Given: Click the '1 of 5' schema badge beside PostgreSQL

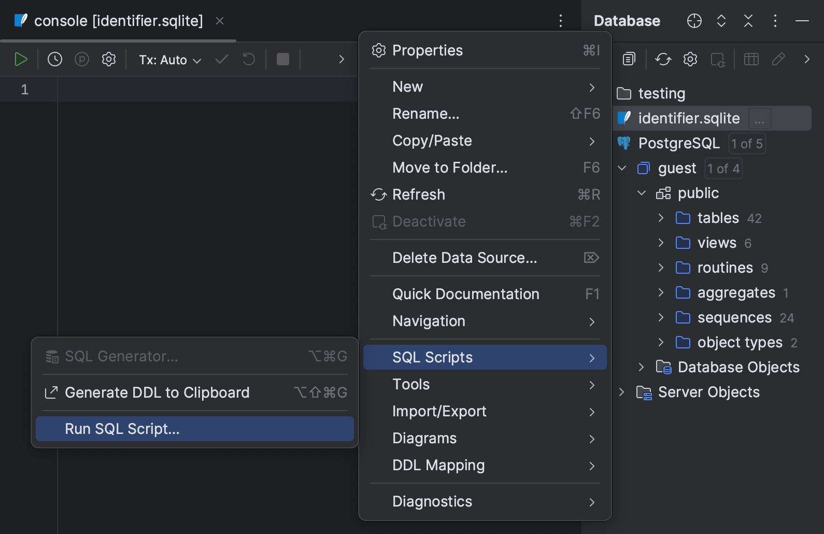Looking at the screenshot, I should click(x=747, y=144).
